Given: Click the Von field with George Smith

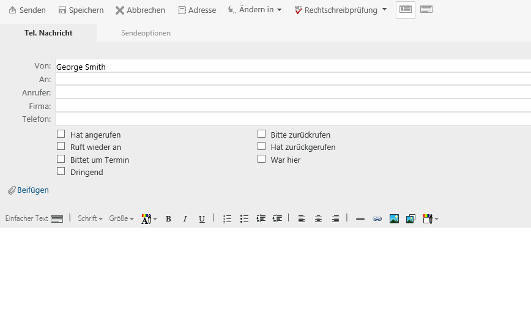Looking at the screenshot, I should [x=293, y=65].
